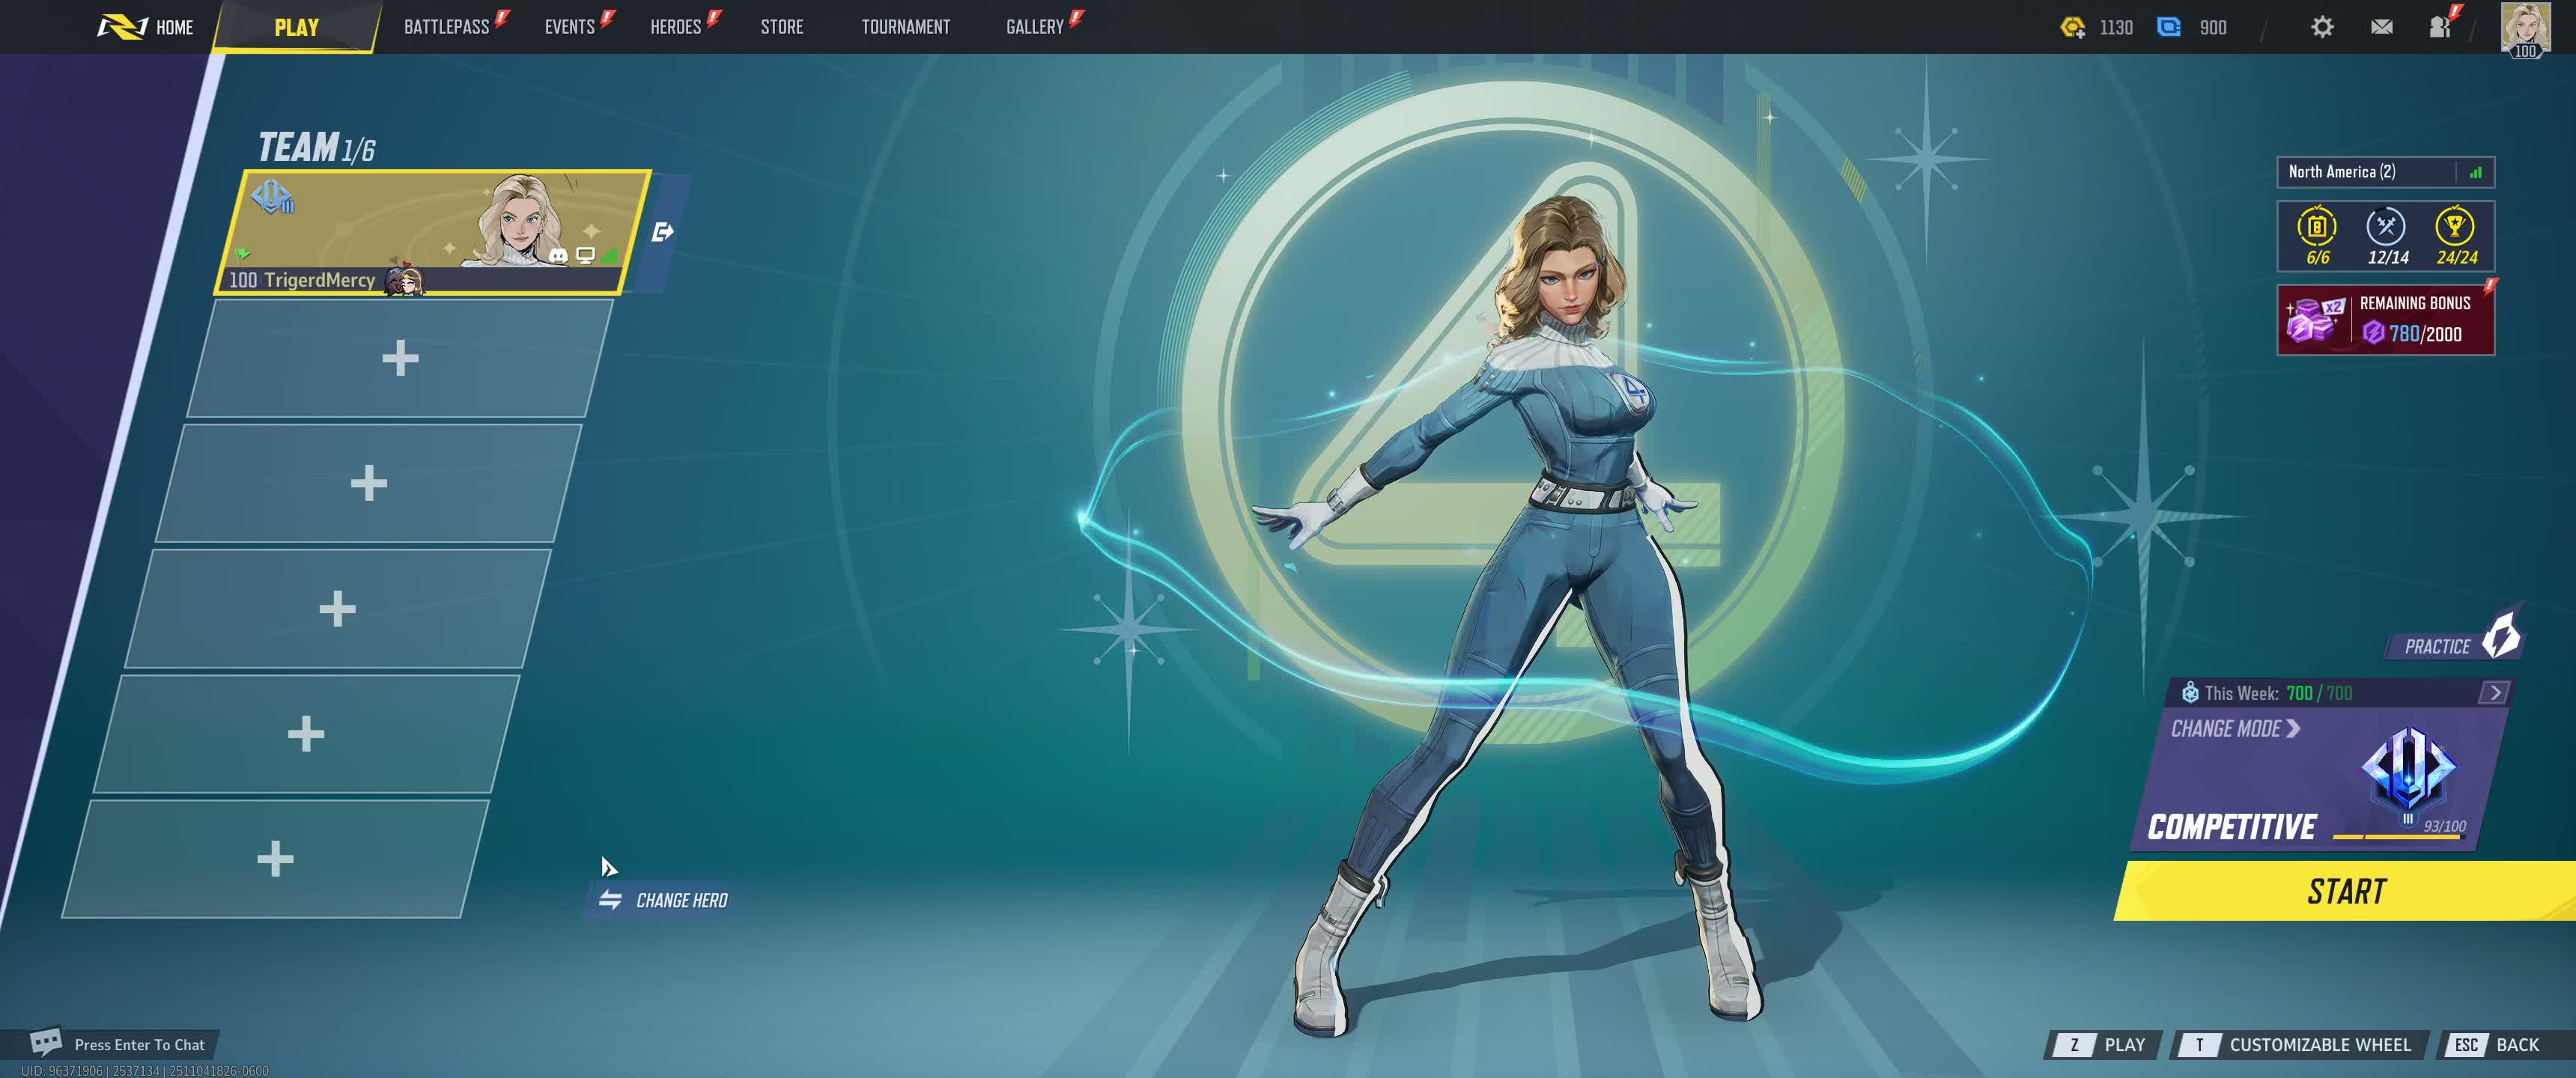Open the Remaining Bonus panel
The height and width of the screenshot is (1078, 2576).
[2385, 320]
